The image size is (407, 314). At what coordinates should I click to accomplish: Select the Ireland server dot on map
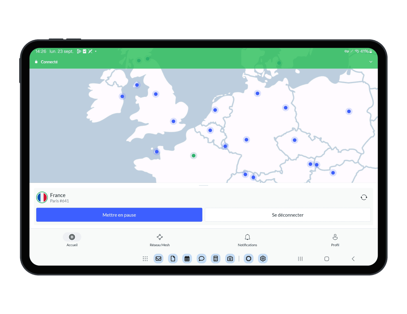click(x=122, y=97)
